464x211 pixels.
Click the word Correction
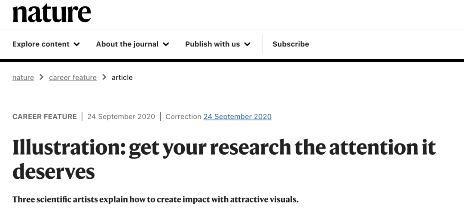[183, 116]
